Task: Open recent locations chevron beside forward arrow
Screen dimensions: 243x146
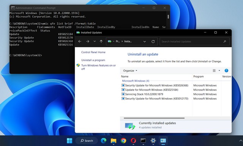Action: 95,41
